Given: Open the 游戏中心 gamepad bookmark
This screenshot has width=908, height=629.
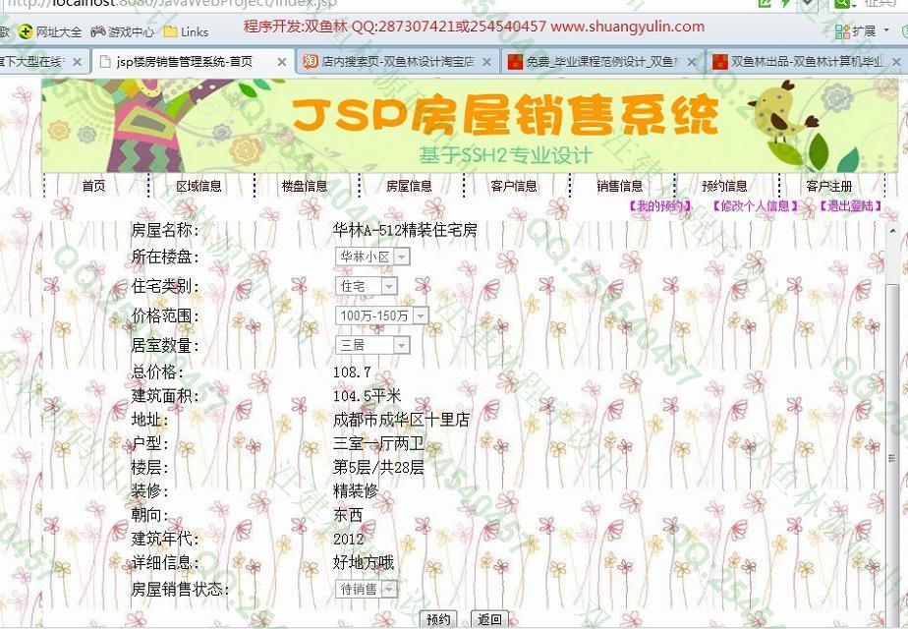Looking at the screenshot, I should (x=98, y=31).
